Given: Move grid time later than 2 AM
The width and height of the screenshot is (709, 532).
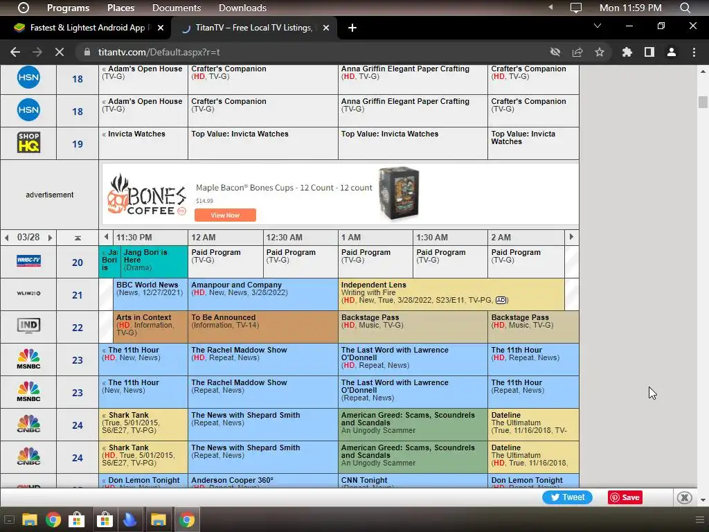Looking at the screenshot, I should coord(571,237).
